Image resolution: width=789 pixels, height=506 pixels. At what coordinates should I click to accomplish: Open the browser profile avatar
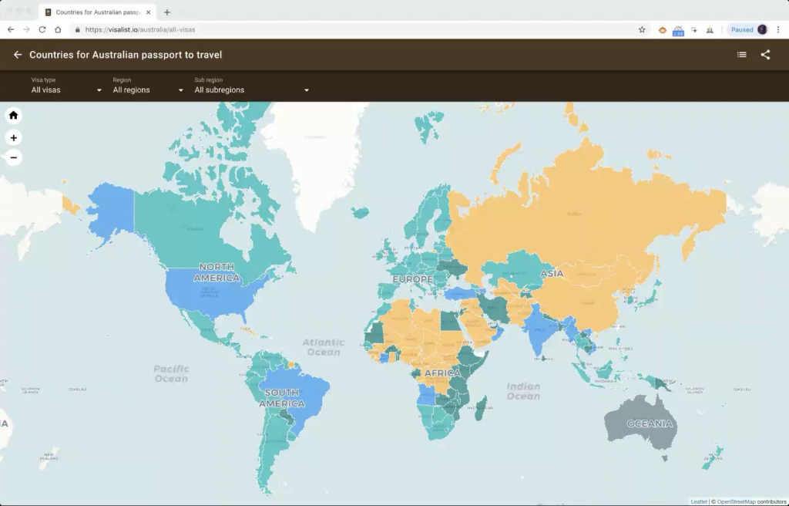[x=761, y=29]
